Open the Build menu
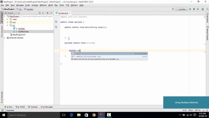The height and width of the screenshot is (118, 209). [x=51, y=5]
